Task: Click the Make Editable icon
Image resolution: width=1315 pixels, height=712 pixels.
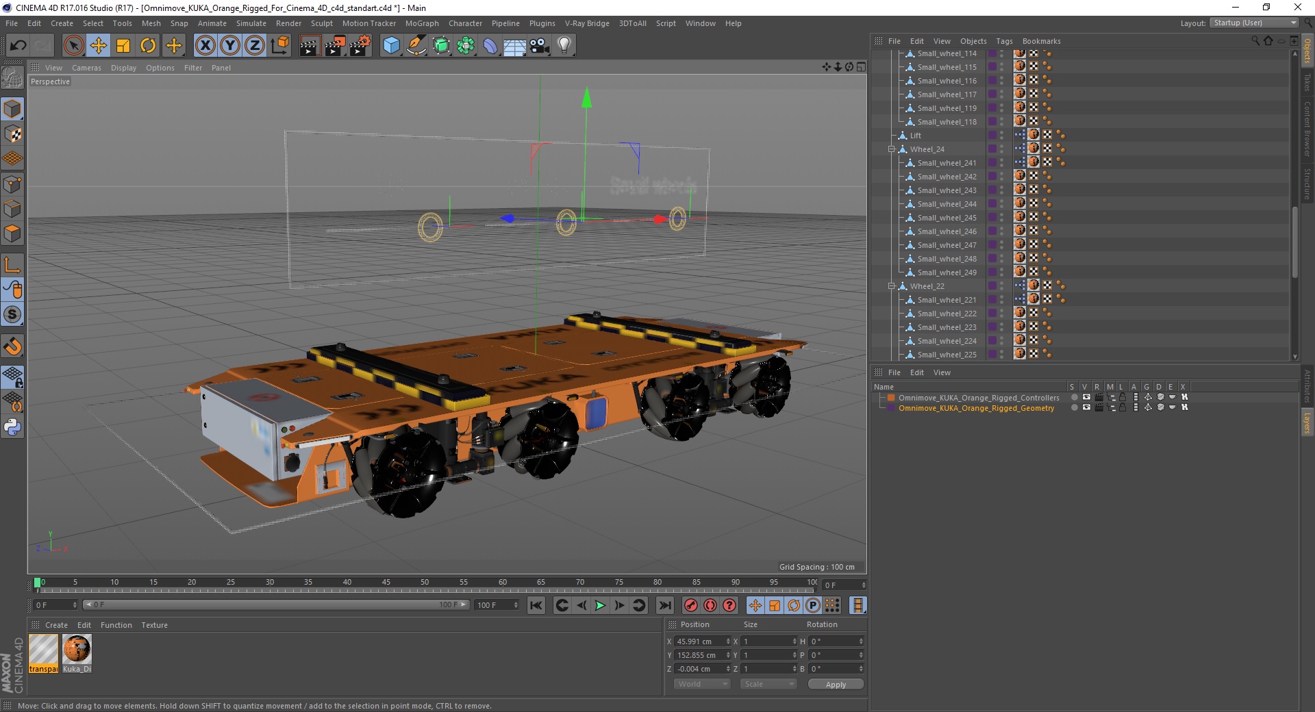Action: (x=12, y=78)
